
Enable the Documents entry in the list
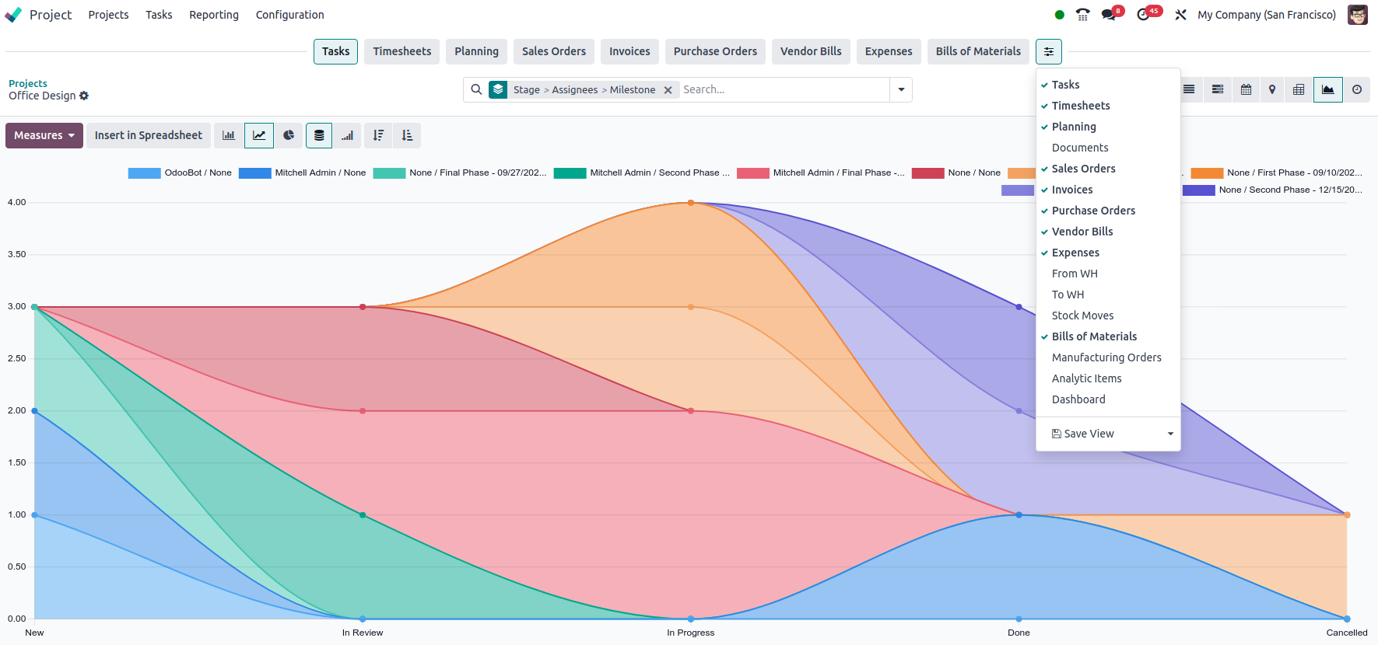coord(1079,148)
